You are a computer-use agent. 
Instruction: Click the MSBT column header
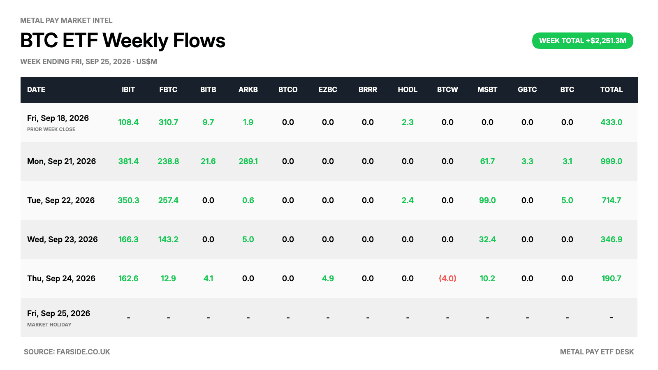[x=487, y=90]
